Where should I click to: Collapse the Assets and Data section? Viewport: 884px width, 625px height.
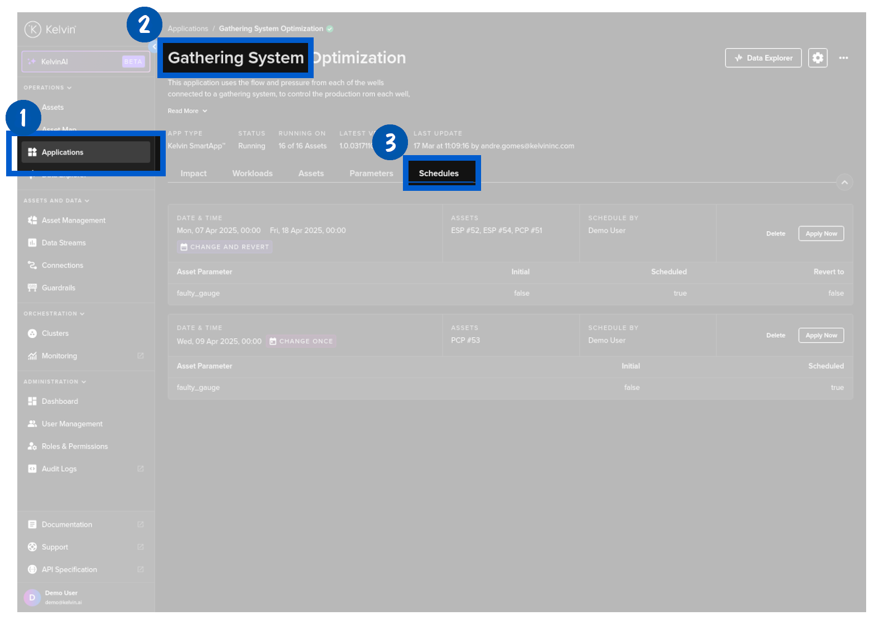56,201
